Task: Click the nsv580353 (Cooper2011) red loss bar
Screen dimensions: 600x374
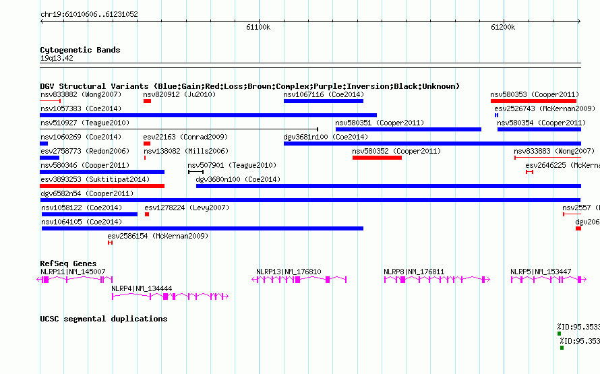Action: (x=533, y=101)
